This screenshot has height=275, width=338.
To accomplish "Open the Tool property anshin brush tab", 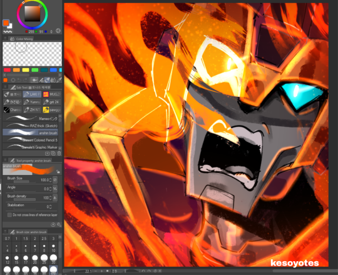I will pyautogui.click(x=31, y=161).
